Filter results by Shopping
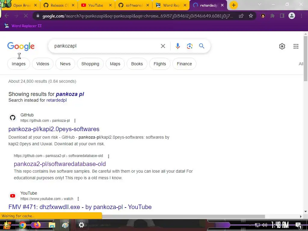 pos(90,64)
